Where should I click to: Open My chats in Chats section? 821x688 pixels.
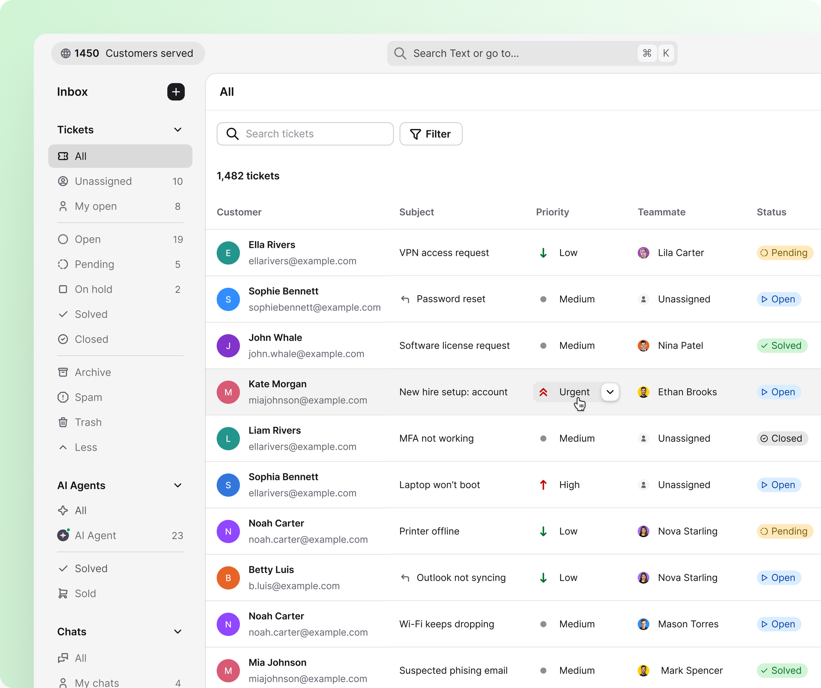coord(120,683)
